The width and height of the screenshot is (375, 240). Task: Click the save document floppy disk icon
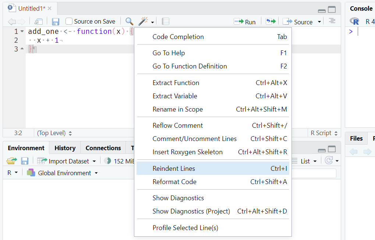pos(56,22)
